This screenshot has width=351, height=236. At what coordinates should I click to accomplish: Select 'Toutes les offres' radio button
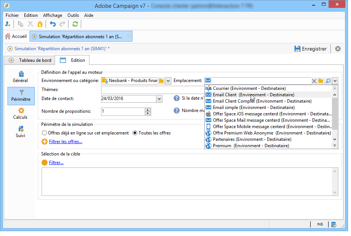(x=151, y=133)
